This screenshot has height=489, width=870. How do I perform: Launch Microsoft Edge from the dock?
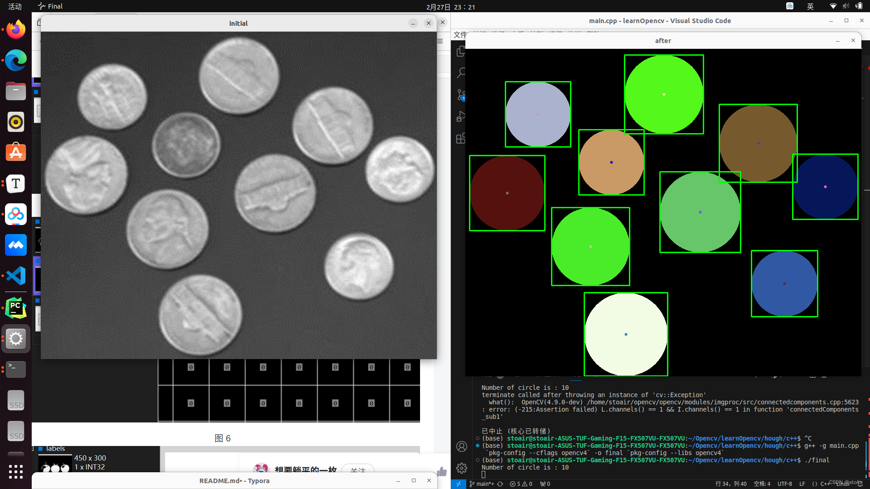(x=16, y=61)
